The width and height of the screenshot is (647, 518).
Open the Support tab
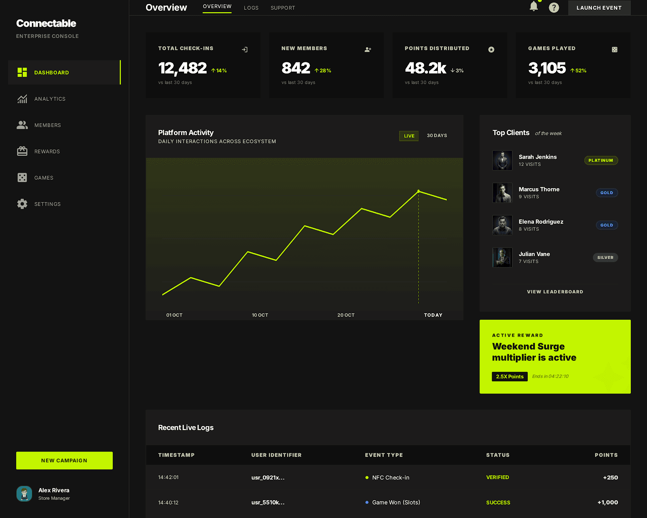click(283, 8)
